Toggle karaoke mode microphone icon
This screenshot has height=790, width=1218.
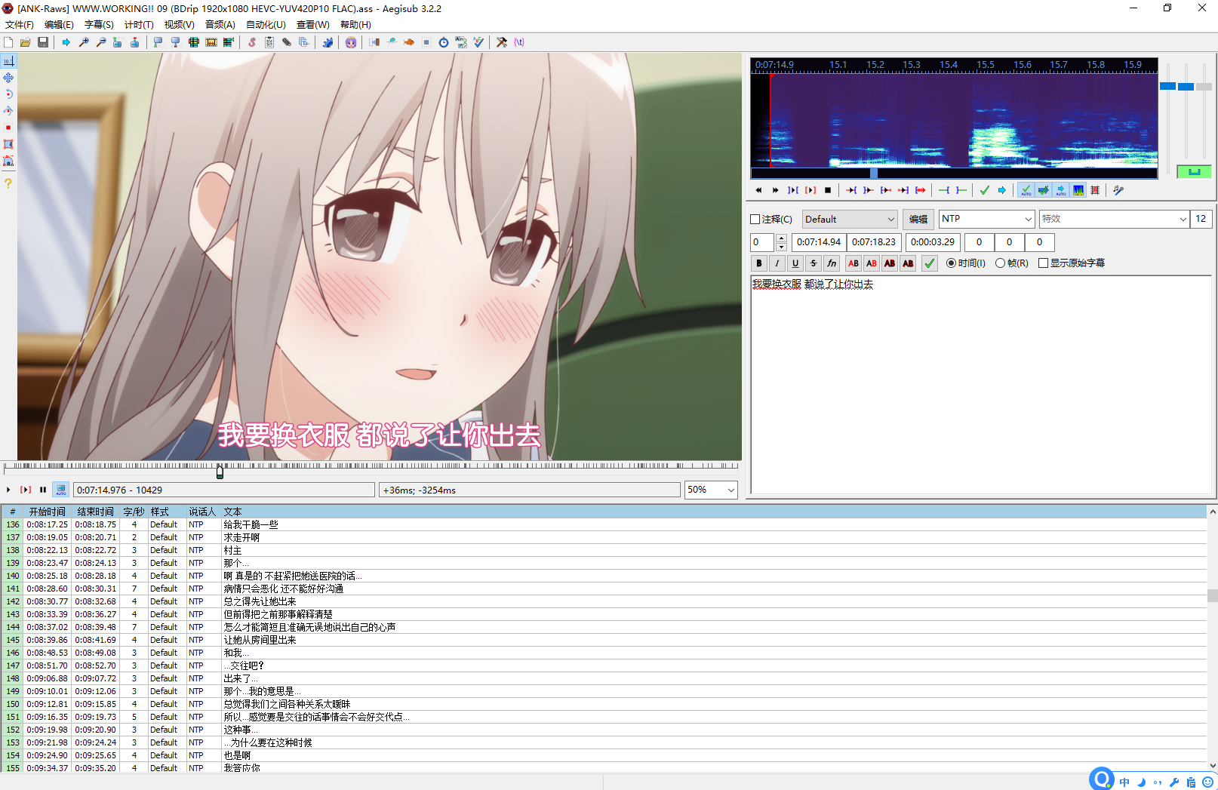[x=1118, y=190]
